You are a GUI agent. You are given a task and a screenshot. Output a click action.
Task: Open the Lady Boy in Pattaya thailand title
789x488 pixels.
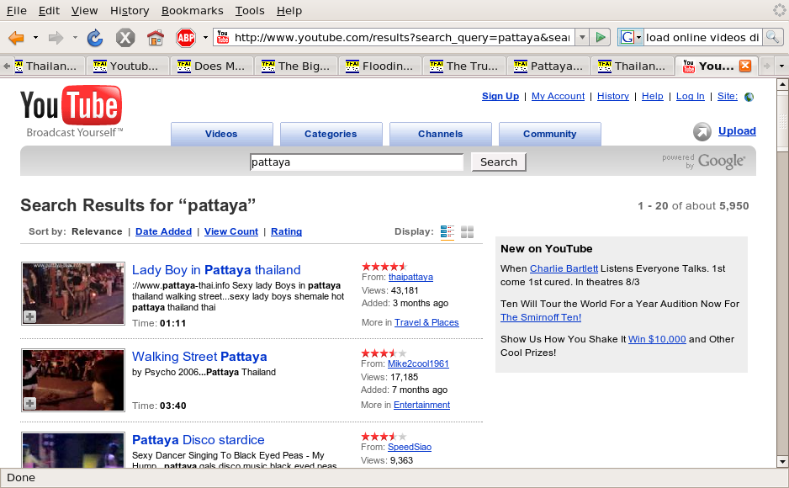coord(216,269)
